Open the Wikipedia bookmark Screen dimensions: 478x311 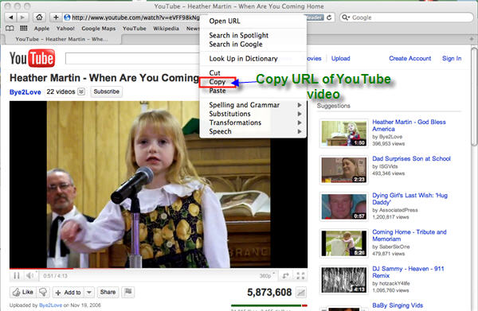(x=166, y=29)
